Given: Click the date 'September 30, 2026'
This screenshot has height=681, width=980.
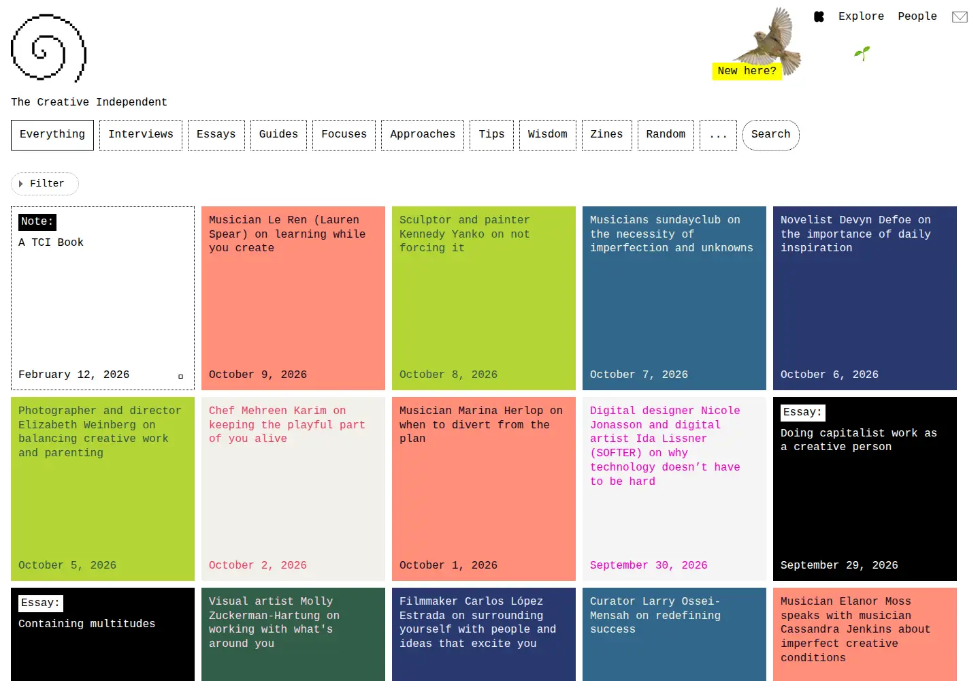Looking at the screenshot, I should [649, 565].
